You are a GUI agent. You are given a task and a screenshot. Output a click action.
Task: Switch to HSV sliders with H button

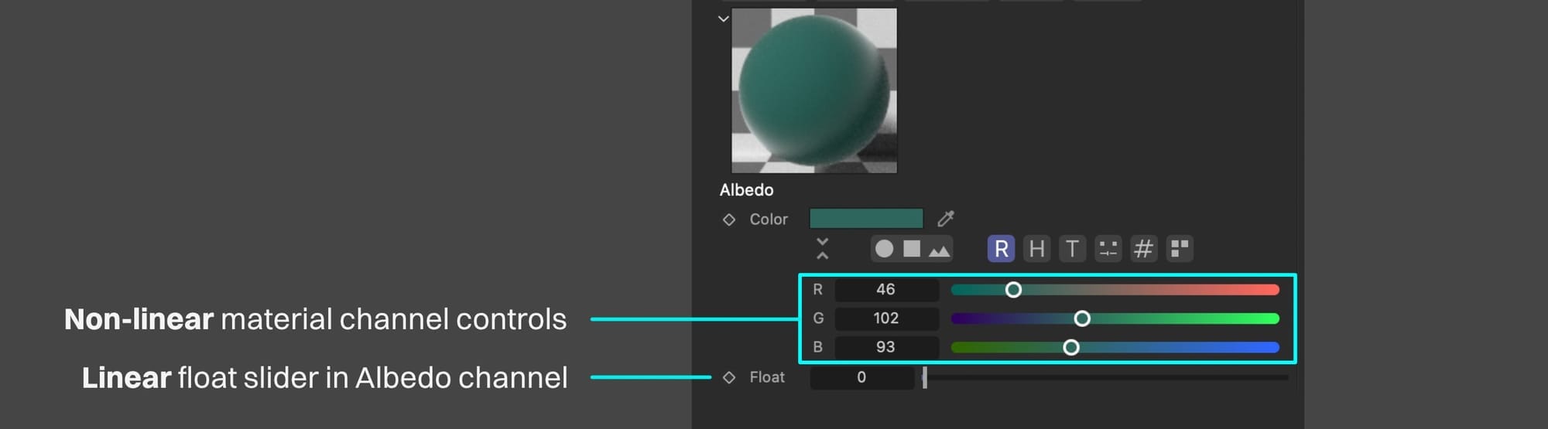pos(1036,249)
